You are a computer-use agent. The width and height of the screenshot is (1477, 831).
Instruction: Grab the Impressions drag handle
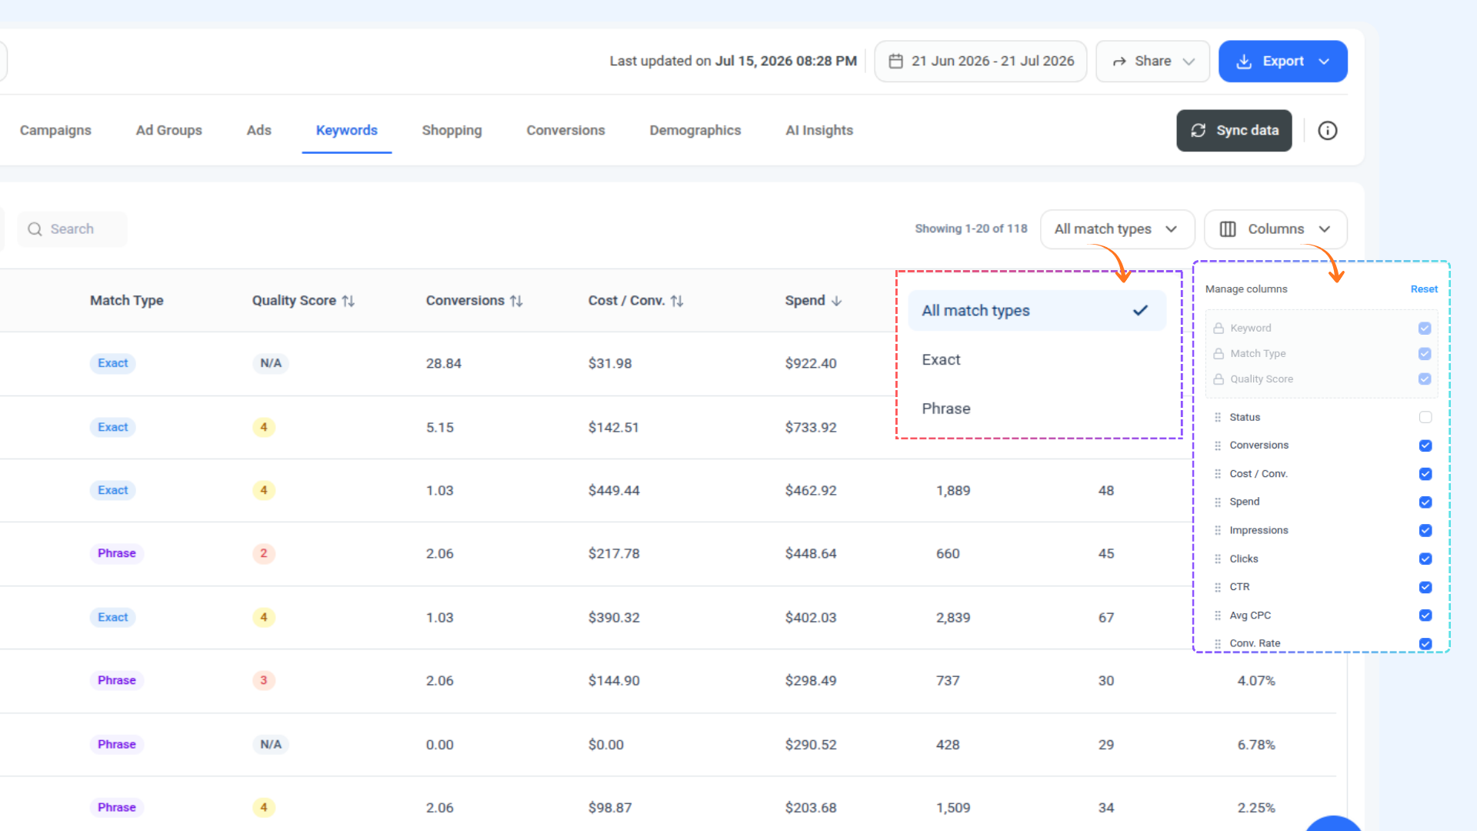coord(1218,531)
